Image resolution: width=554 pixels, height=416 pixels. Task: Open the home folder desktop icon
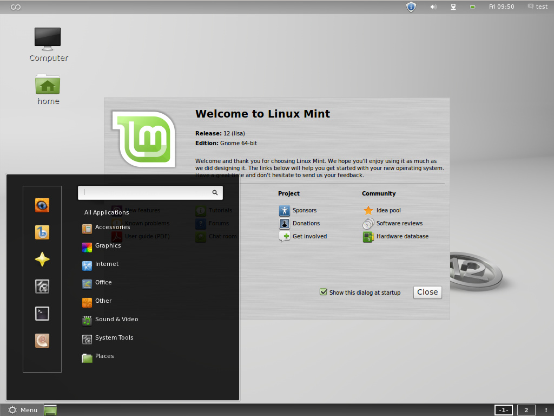[x=48, y=89]
